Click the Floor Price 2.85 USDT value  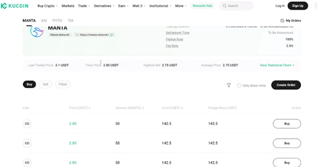[x=111, y=65]
